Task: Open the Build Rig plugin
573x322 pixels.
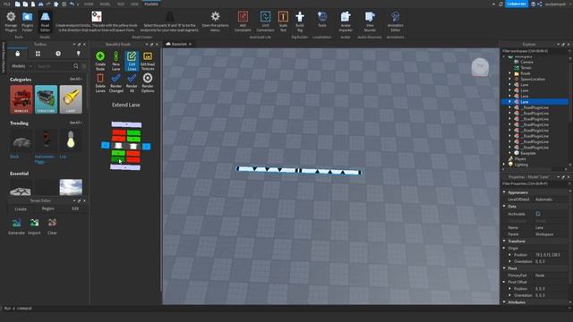Action: tap(300, 21)
